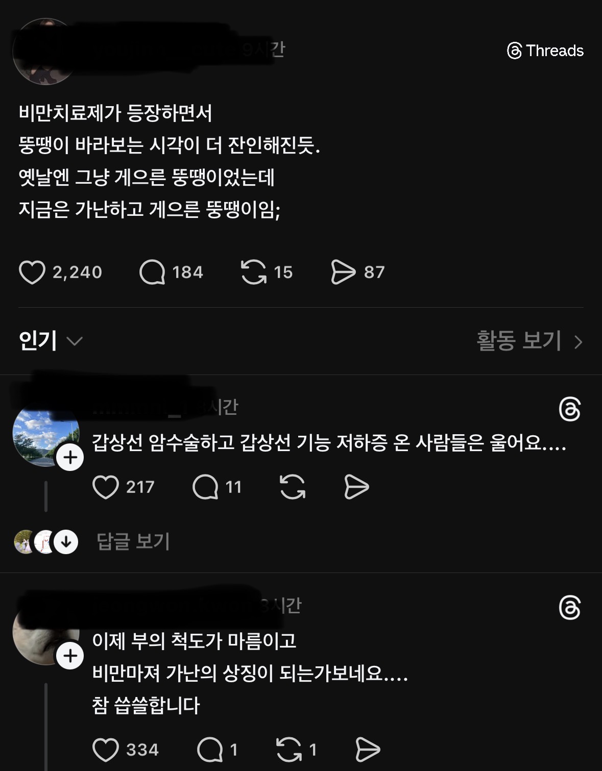Expand replies with 답글 보기
The height and width of the screenshot is (771, 602).
point(133,541)
